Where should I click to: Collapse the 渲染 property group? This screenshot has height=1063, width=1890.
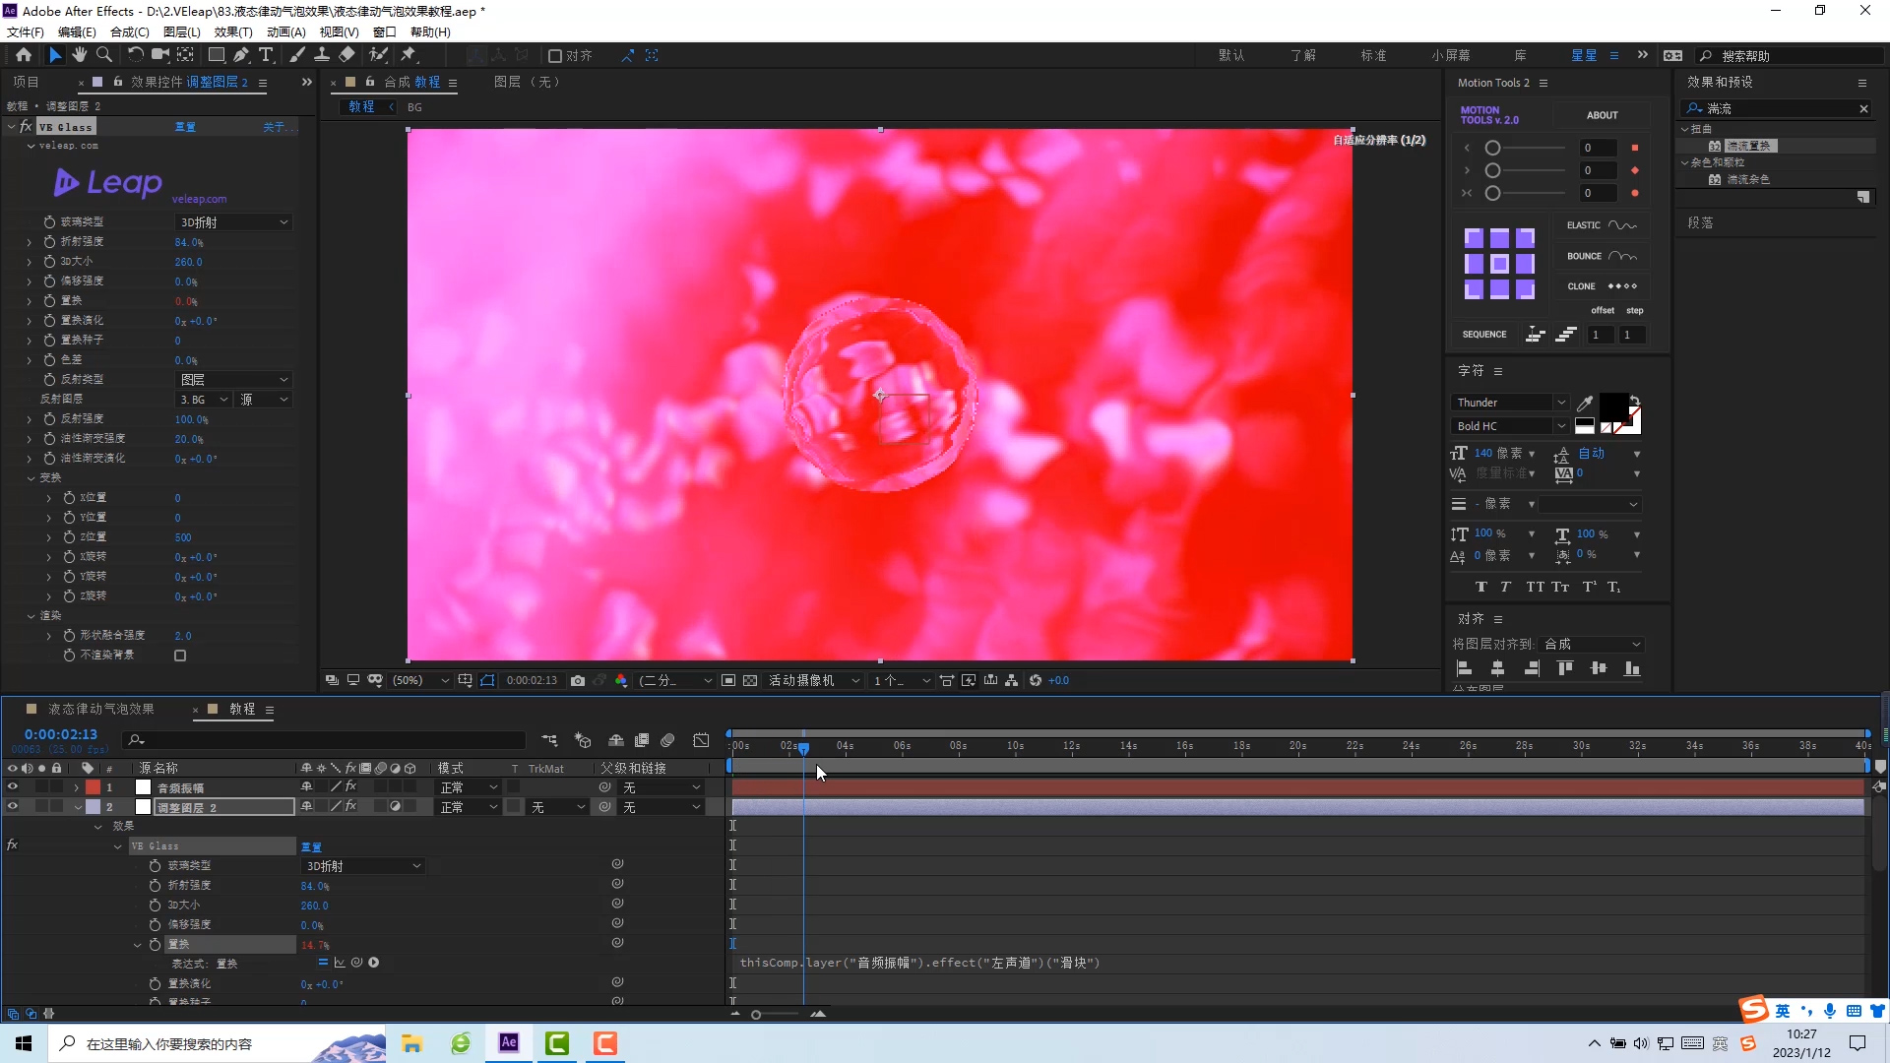pyautogui.click(x=31, y=616)
